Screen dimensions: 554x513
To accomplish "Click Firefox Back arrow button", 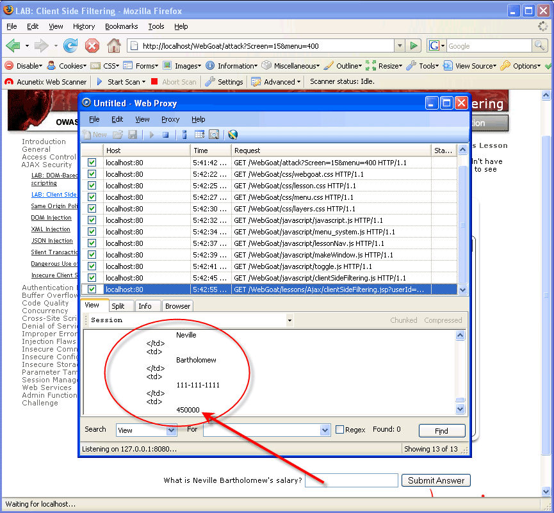I will (13, 46).
